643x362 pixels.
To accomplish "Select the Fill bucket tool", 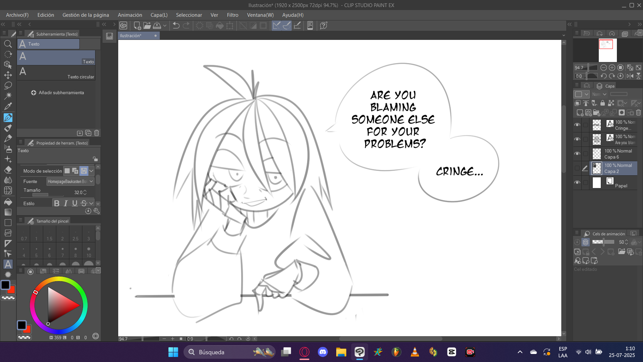I will pyautogui.click(x=8, y=202).
